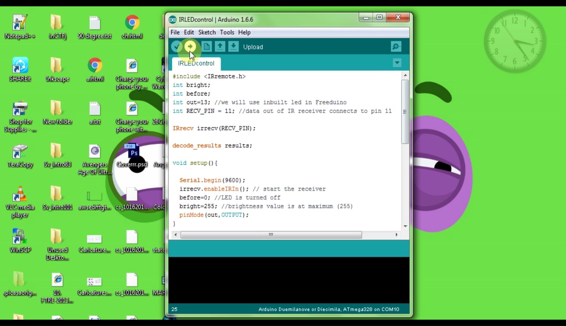The image size is (566, 326).
Task: Select the VLC media player shortcut
Action: (20, 202)
